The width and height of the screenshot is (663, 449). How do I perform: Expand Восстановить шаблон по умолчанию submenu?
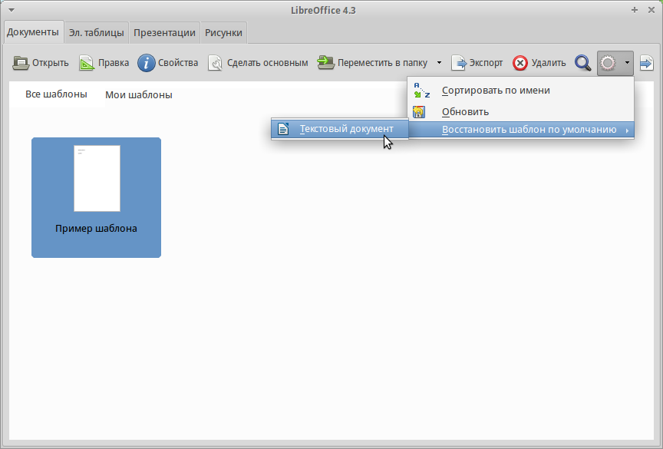pyautogui.click(x=529, y=130)
